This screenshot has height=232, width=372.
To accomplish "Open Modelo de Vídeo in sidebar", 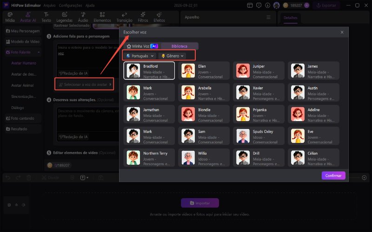I will [23, 41].
